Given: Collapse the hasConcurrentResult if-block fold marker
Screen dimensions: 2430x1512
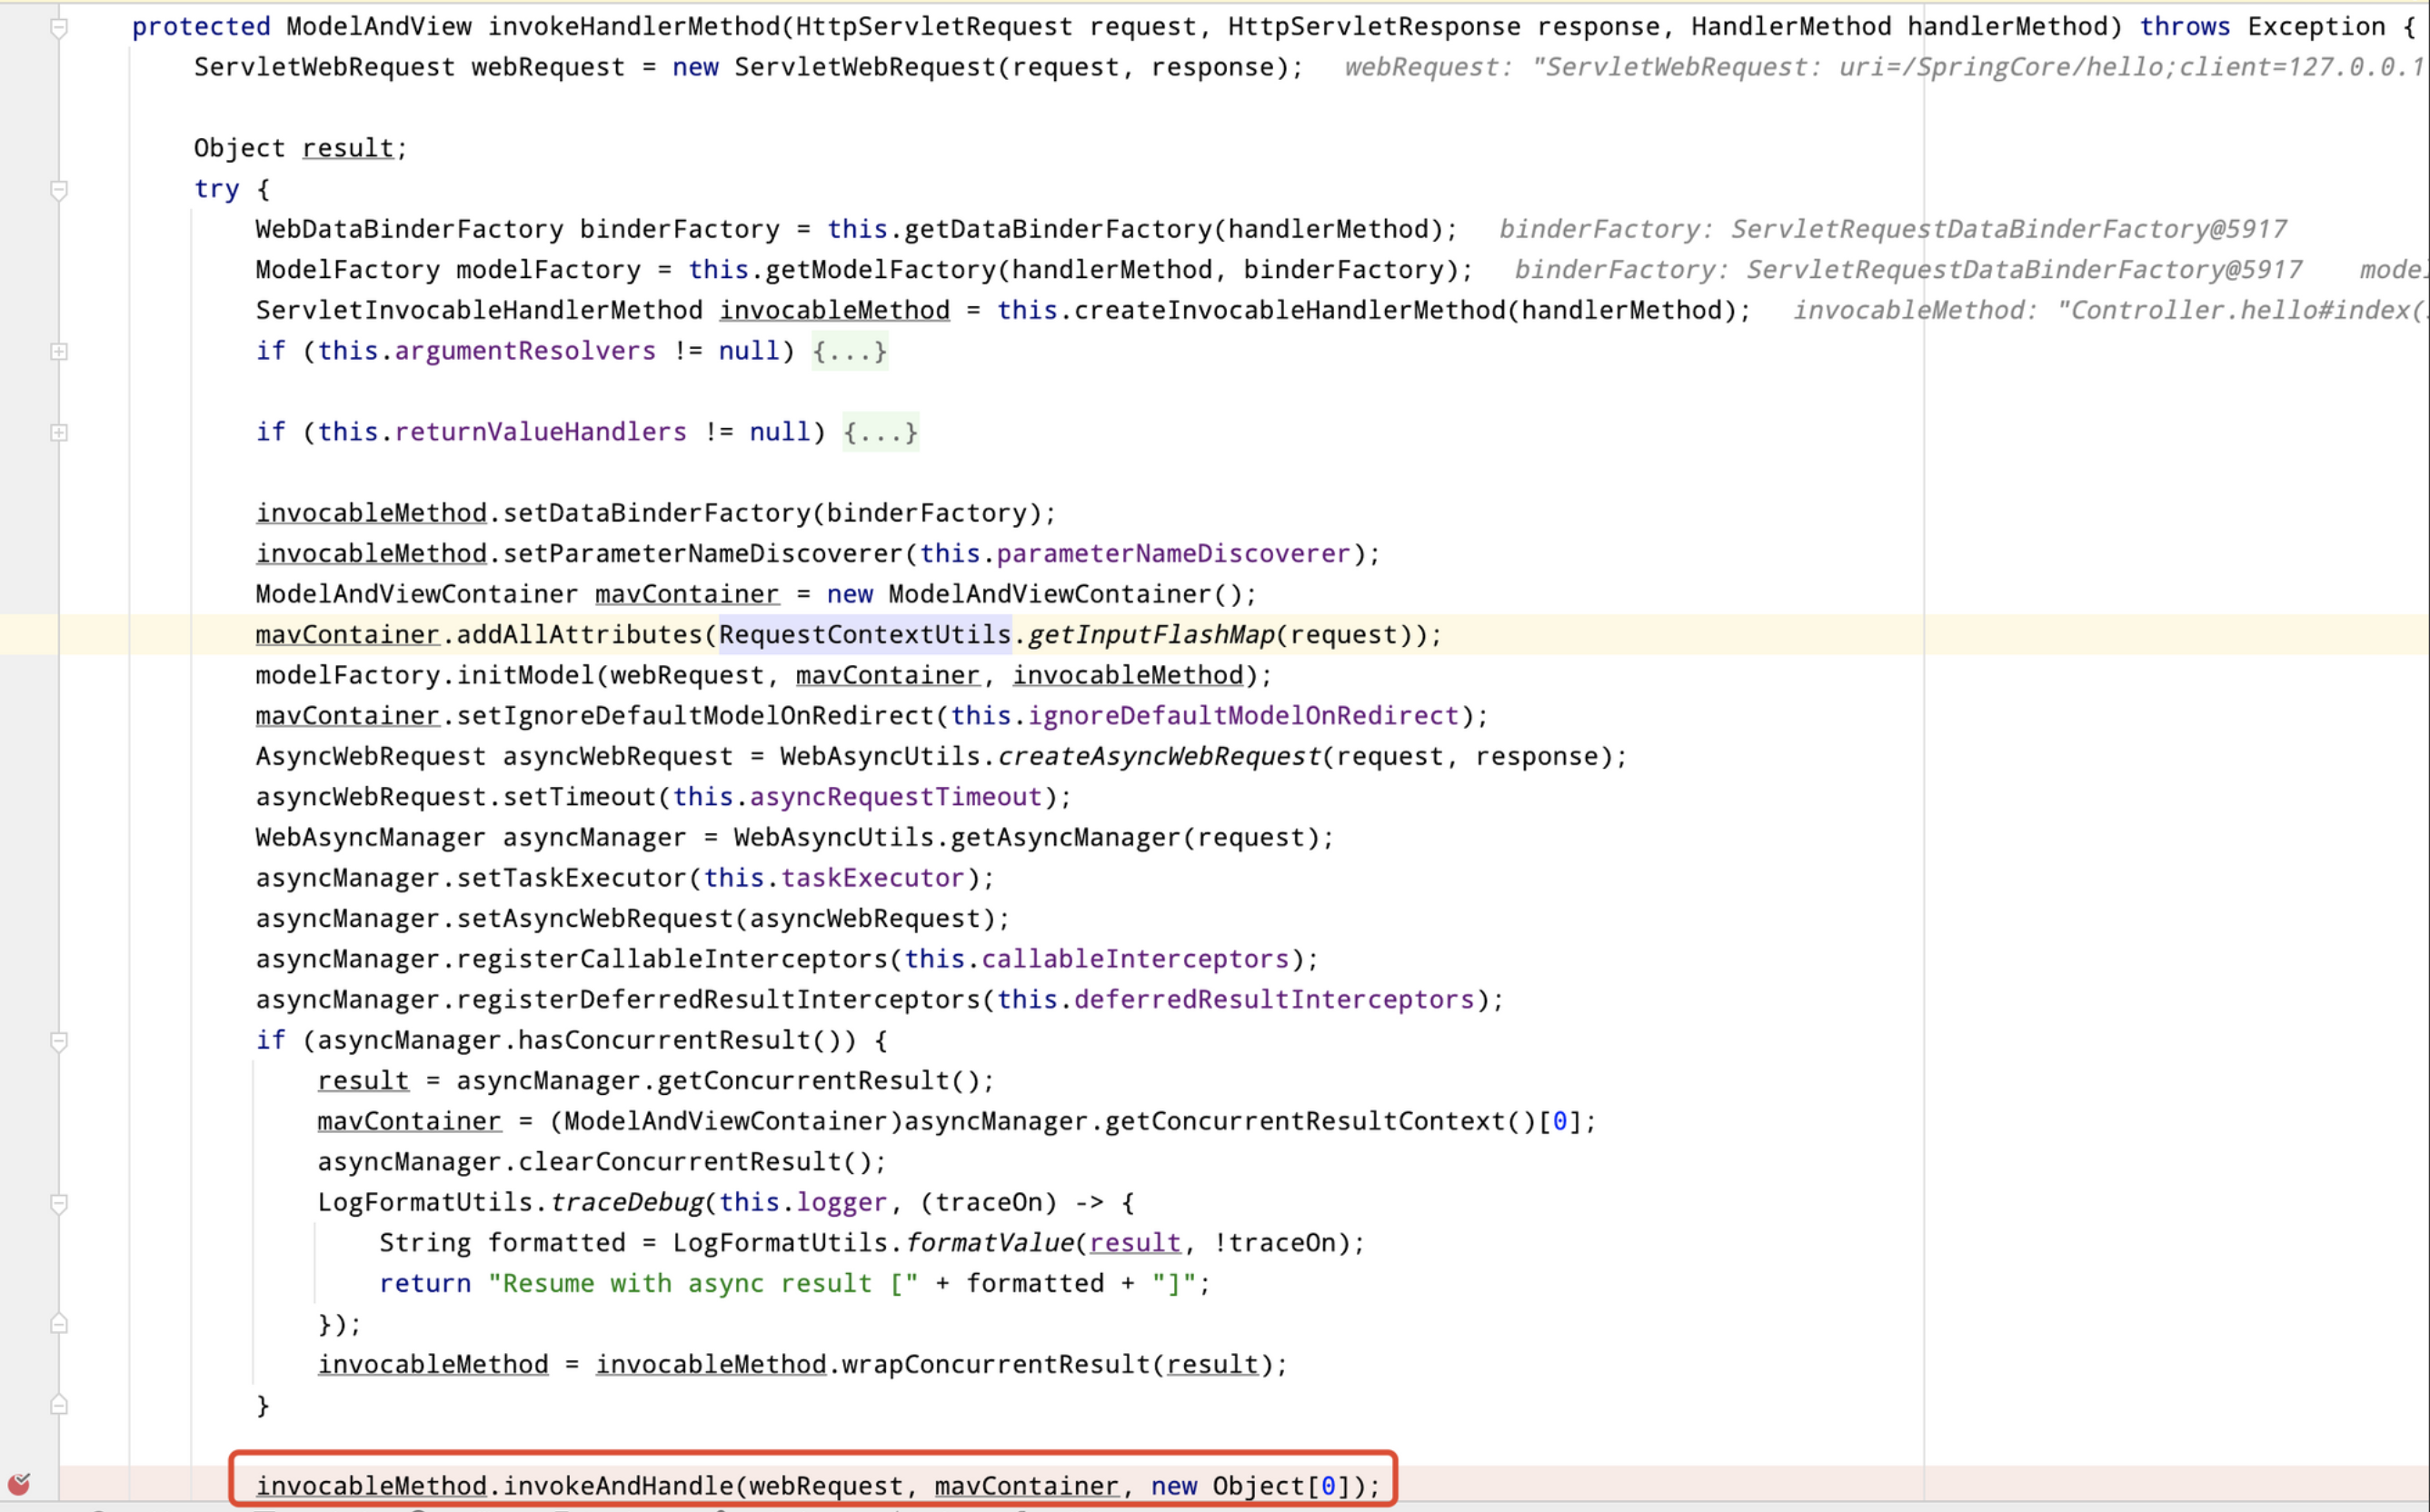Looking at the screenshot, I should [59, 1041].
